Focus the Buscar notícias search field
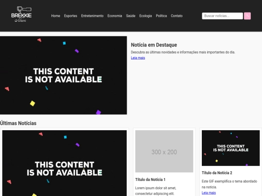This screenshot has height=196, width=262. (222, 16)
